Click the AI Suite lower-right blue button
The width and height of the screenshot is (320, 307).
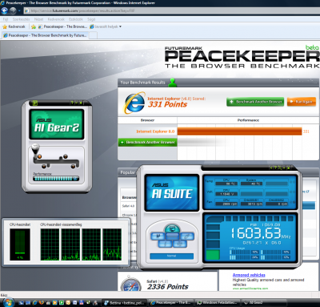click(x=180, y=244)
